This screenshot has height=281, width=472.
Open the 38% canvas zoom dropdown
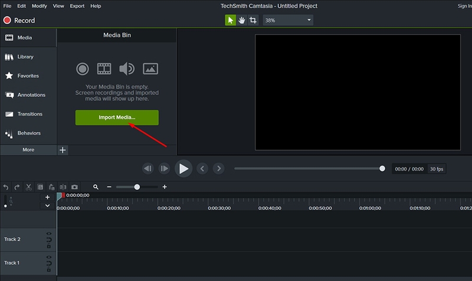pos(288,20)
